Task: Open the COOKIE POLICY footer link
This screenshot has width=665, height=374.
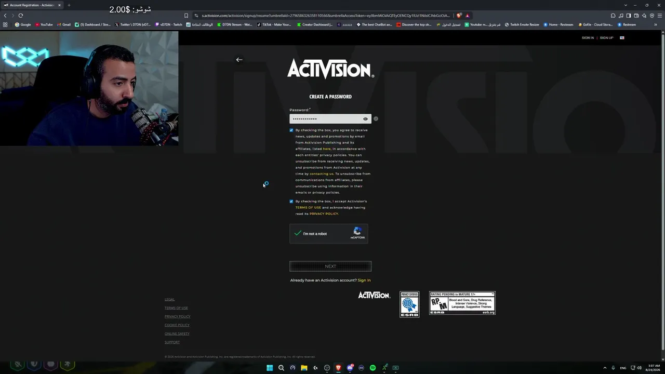Action: click(x=177, y=325)
